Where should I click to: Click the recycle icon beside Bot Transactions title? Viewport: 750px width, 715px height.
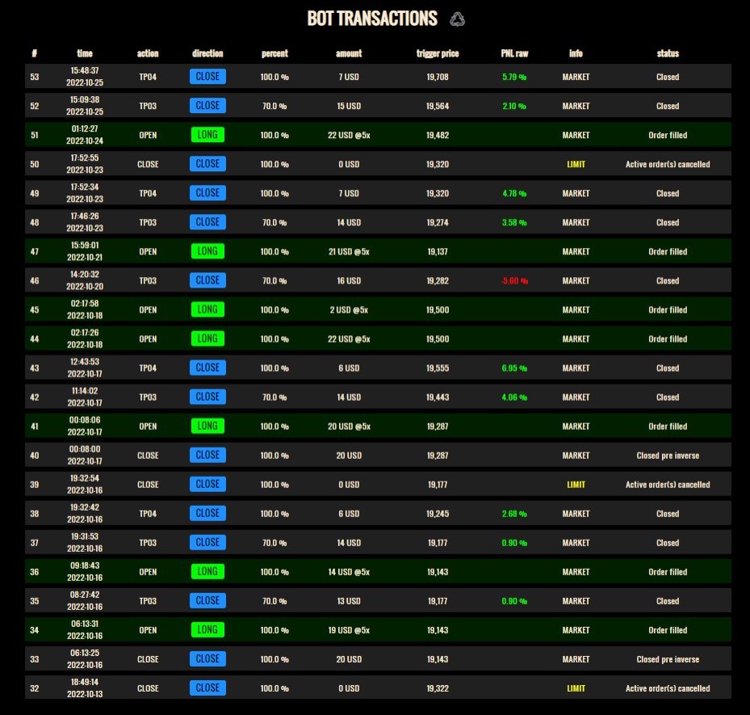pyautogui.click(x=457, y=19)
